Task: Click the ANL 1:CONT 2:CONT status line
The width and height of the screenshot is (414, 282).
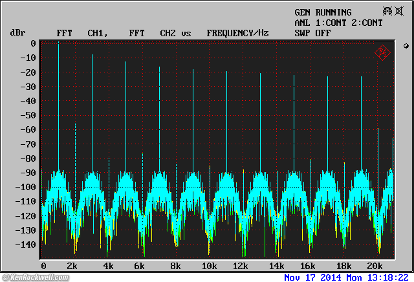Action: (338, 23)
